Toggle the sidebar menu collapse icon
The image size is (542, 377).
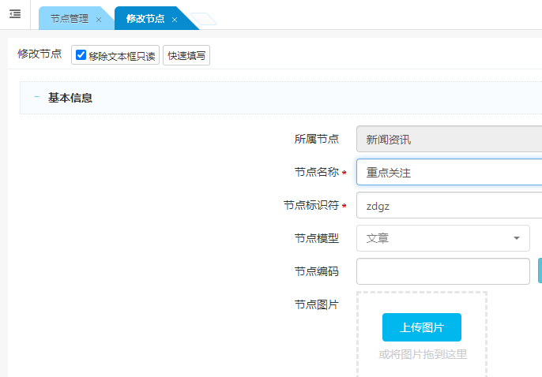tap(15, 14)
